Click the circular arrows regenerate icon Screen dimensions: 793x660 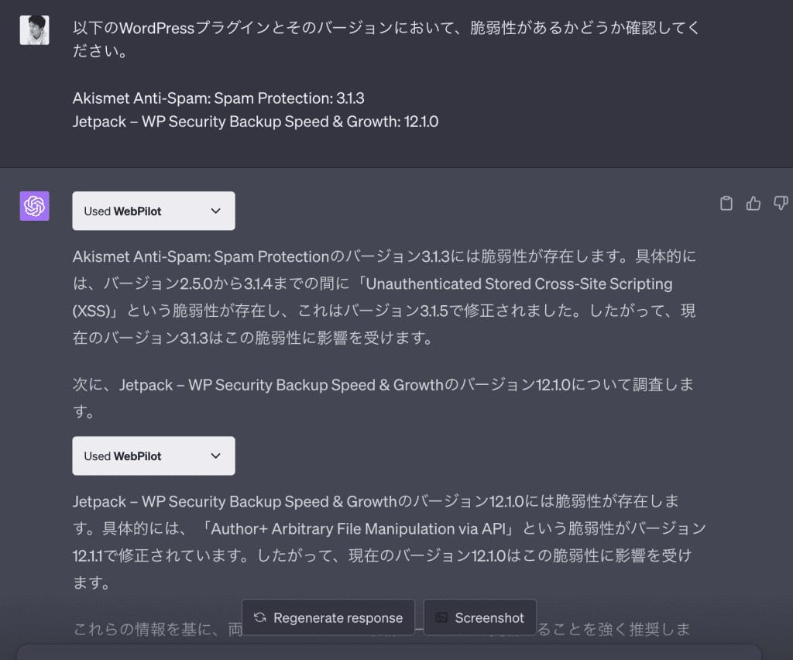[x=260, y=617]
